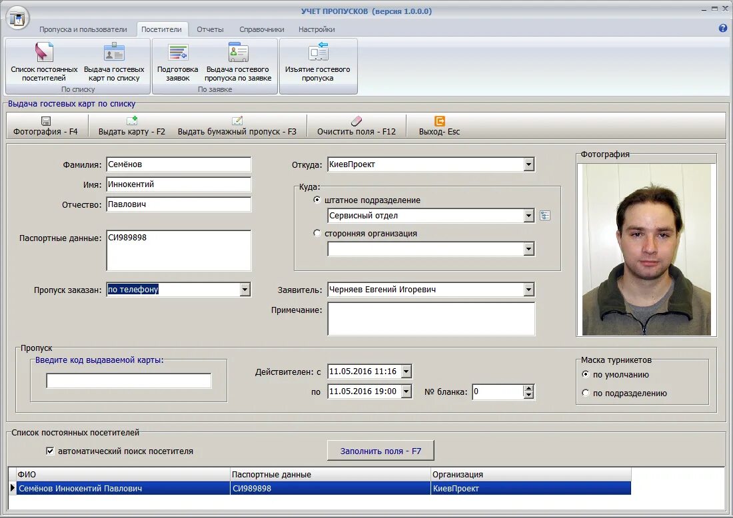Open department list icon beside Сервисный отдел
This screenshot has height=518, width=733.
point(545,215)
